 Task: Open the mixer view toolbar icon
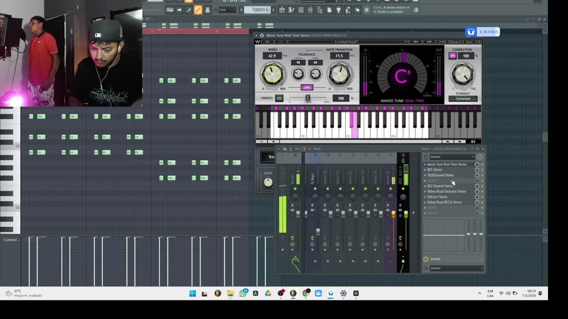click(310, 10)
